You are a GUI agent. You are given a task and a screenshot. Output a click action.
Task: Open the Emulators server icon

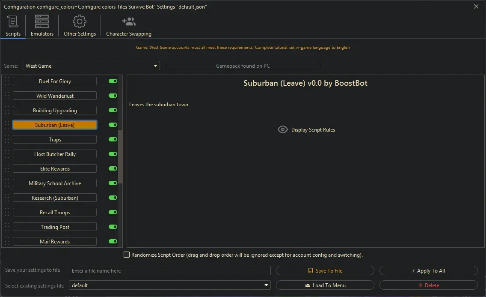(x=42, y=22)
